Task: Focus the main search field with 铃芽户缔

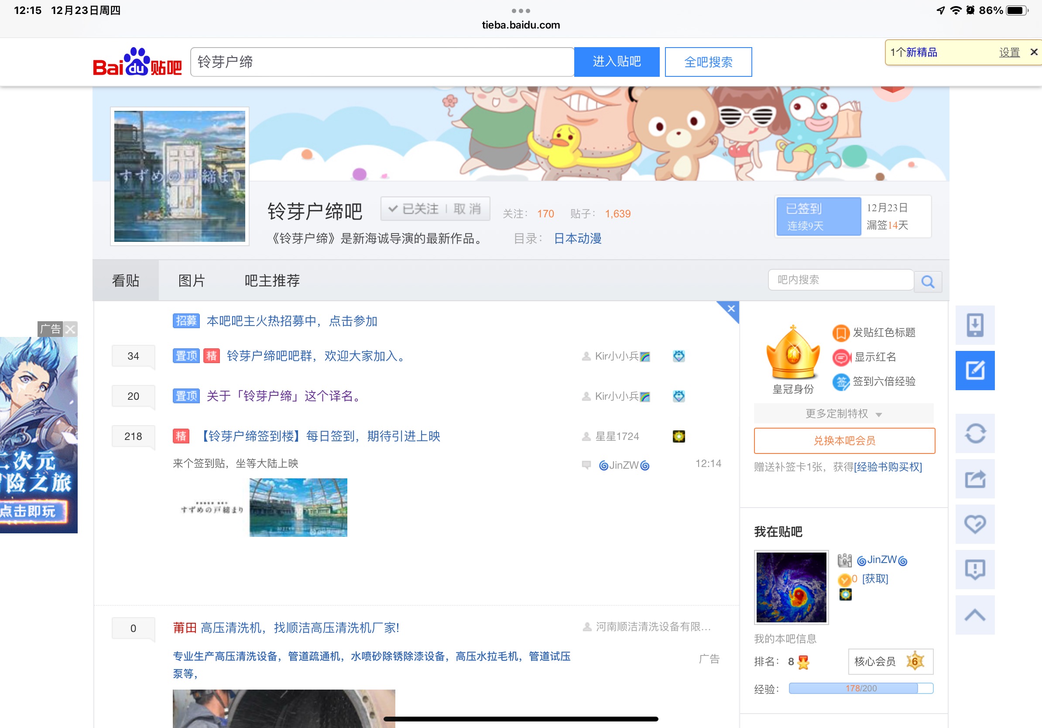Action: pyautogui.click(x=382, y=62)
